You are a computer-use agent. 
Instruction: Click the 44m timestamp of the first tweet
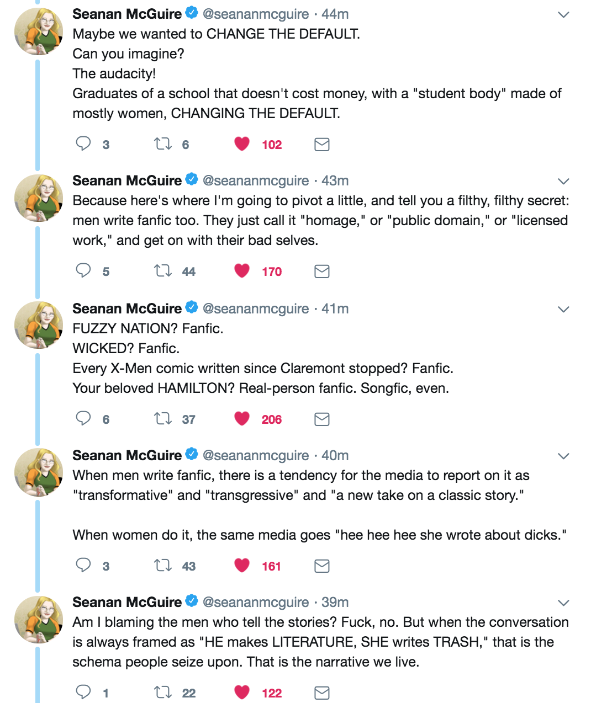(335, 14)
